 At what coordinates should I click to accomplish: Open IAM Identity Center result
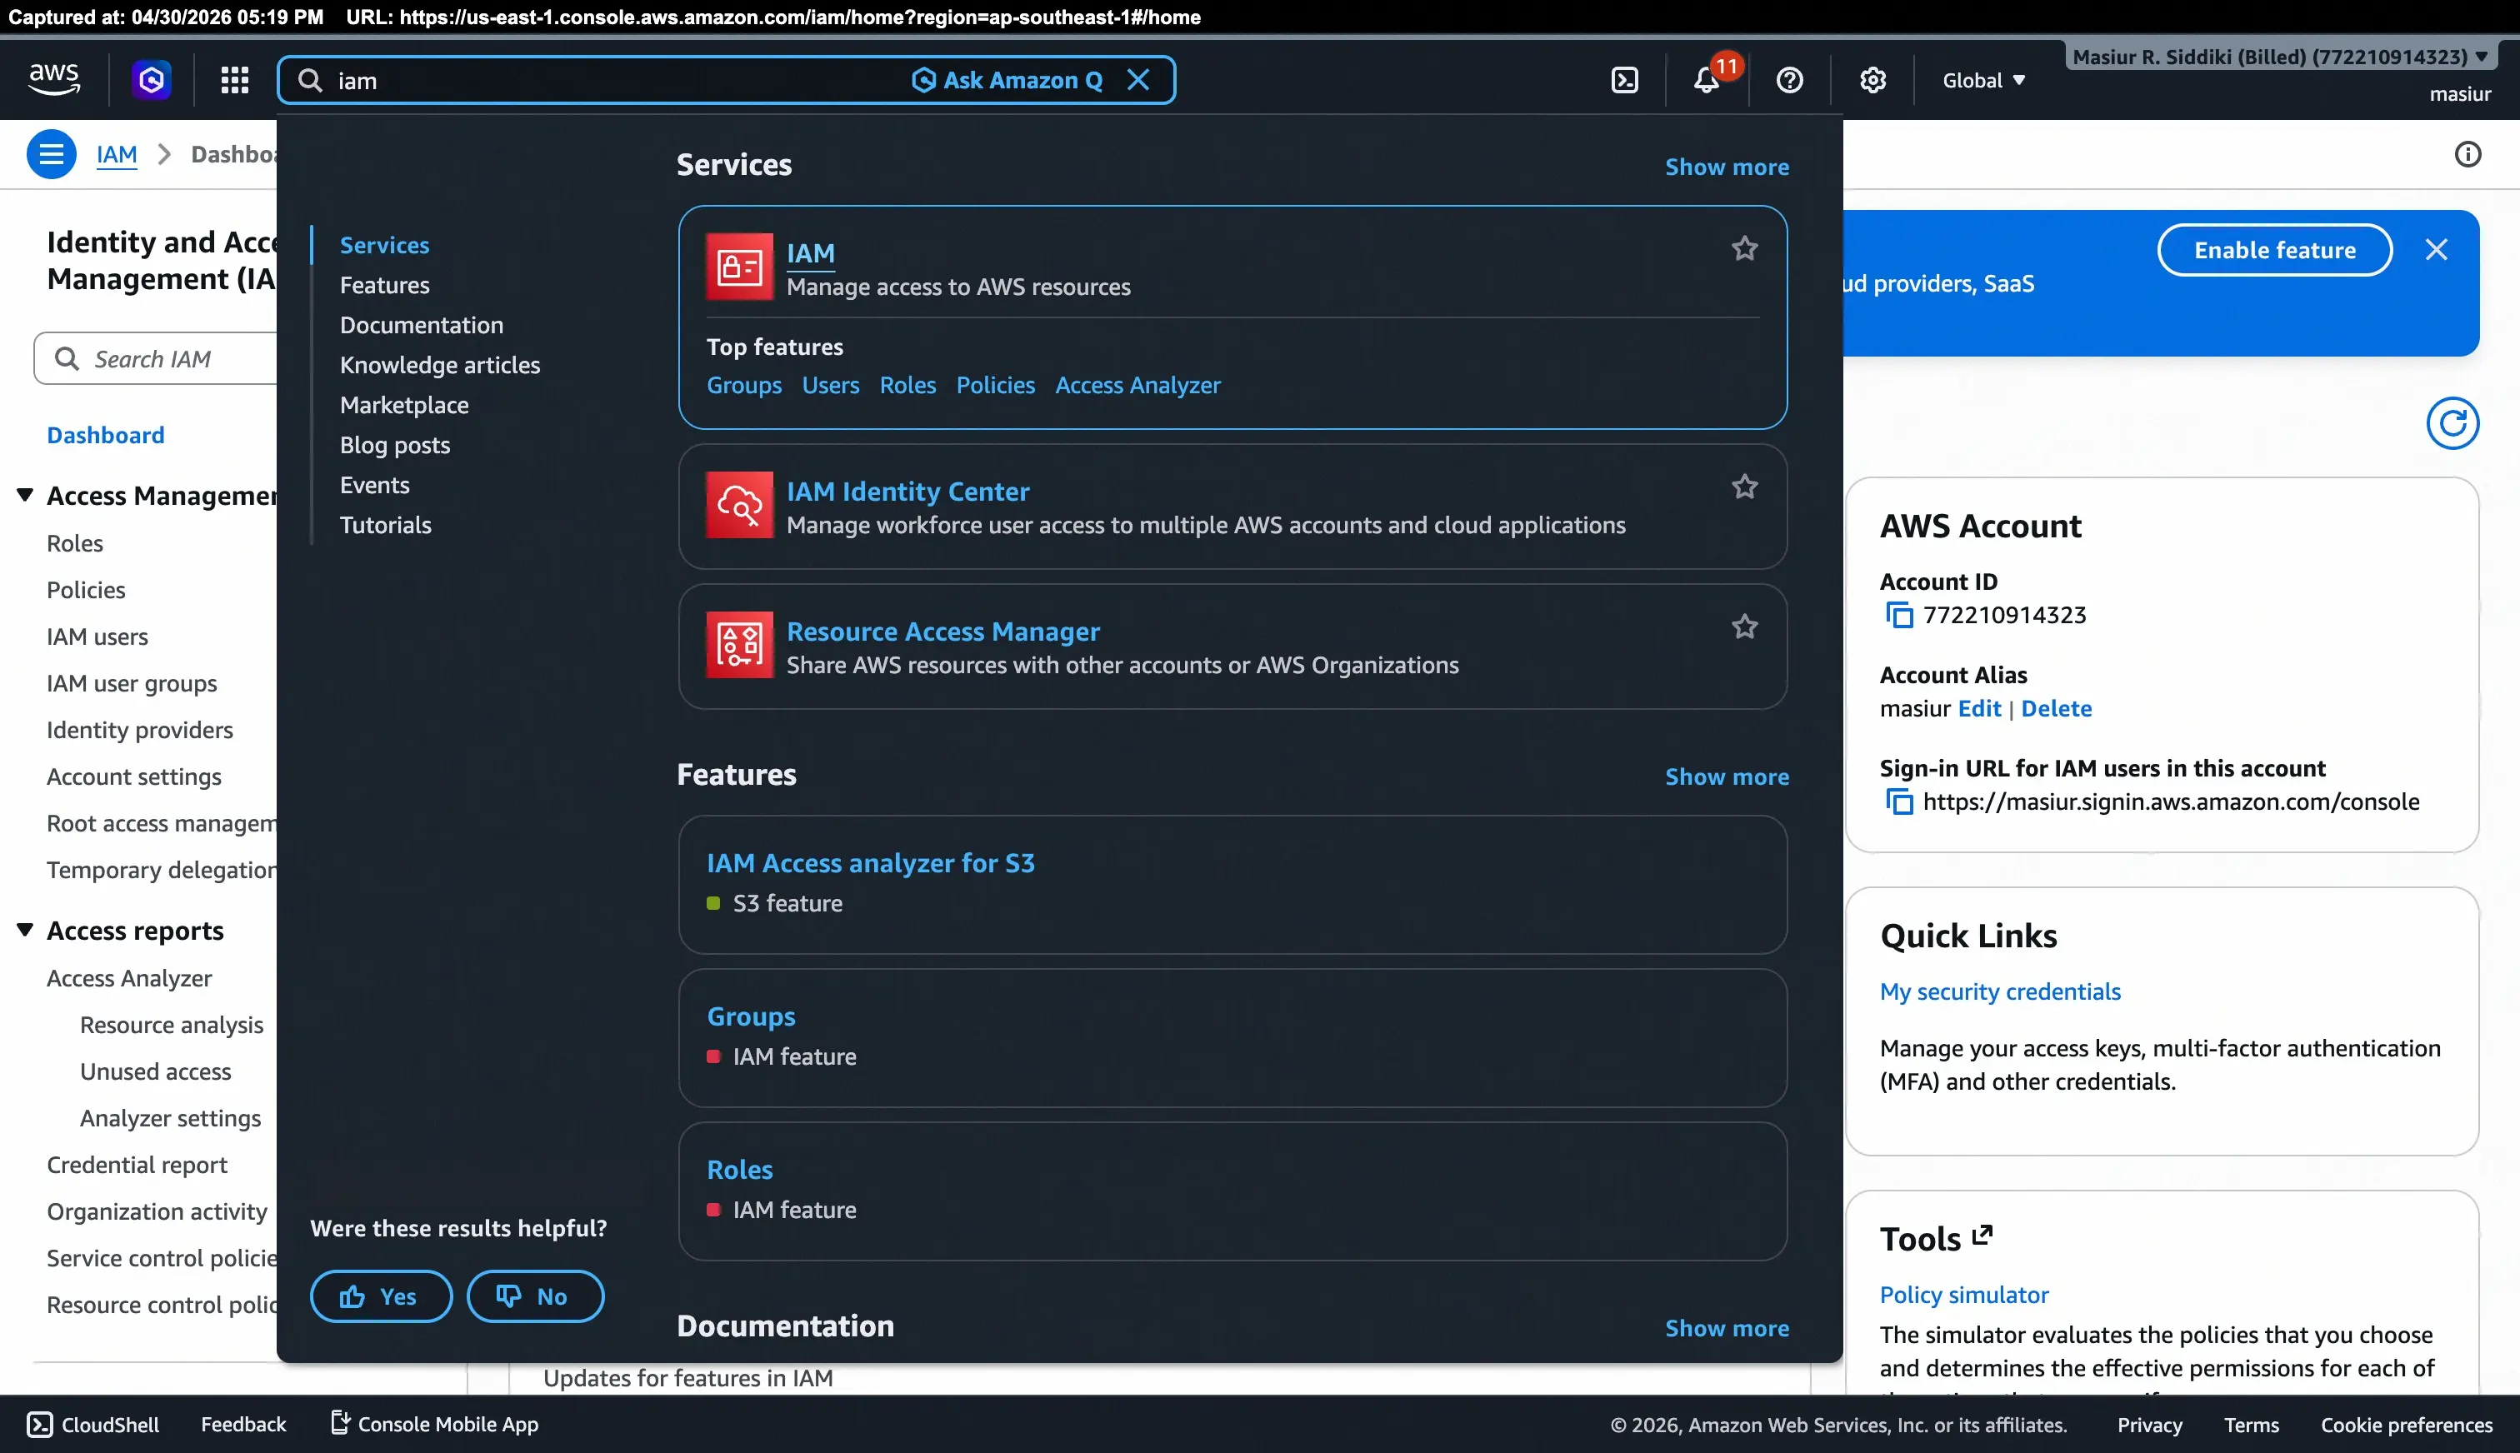(x=907, y=491)
